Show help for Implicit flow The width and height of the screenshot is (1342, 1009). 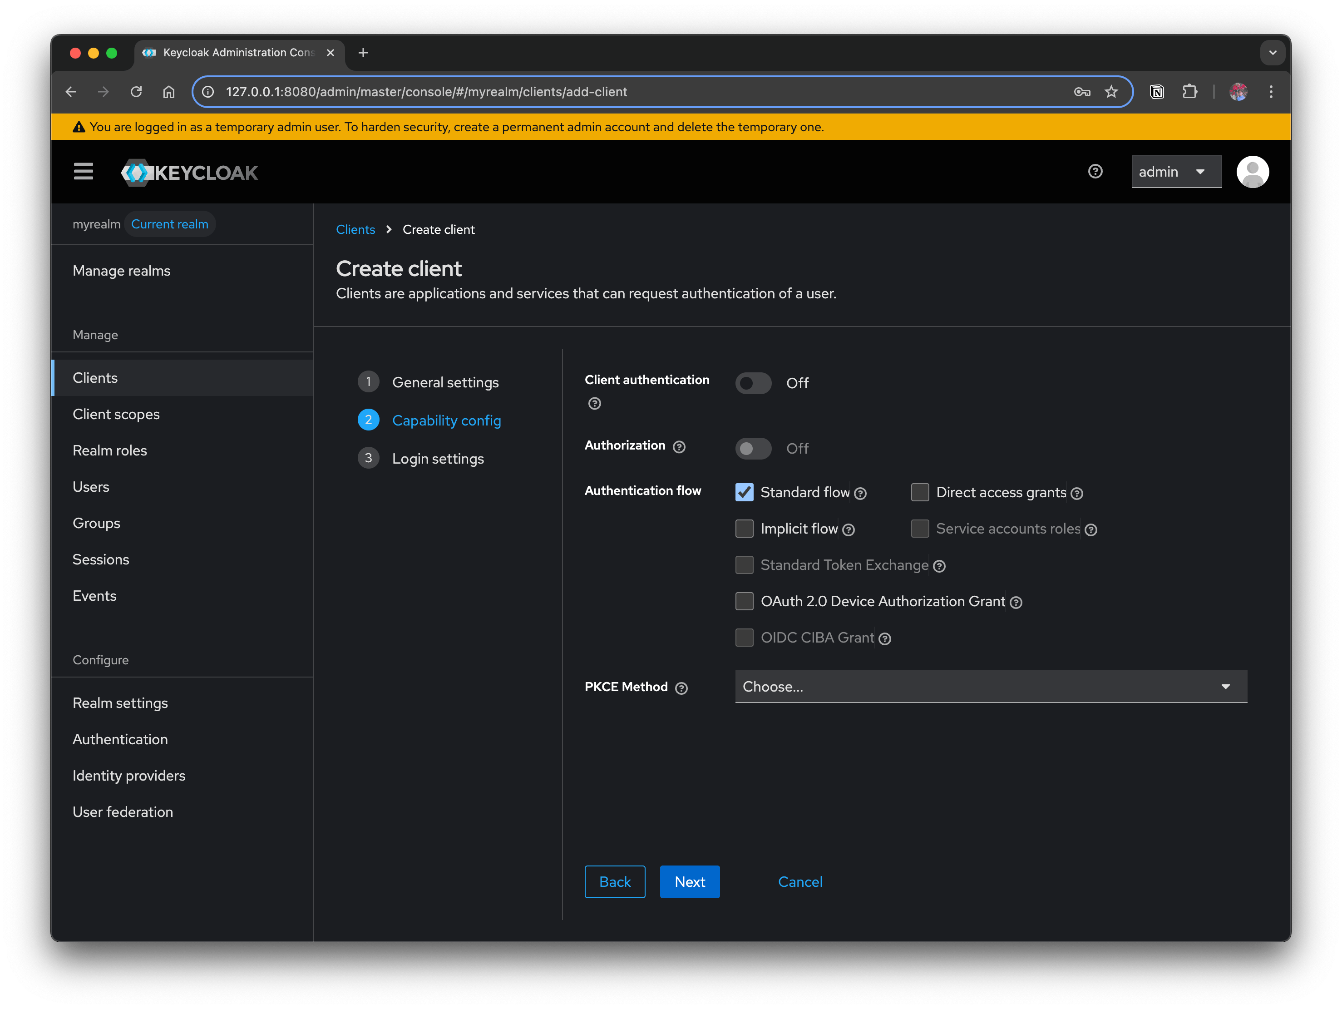pos(848,529)
